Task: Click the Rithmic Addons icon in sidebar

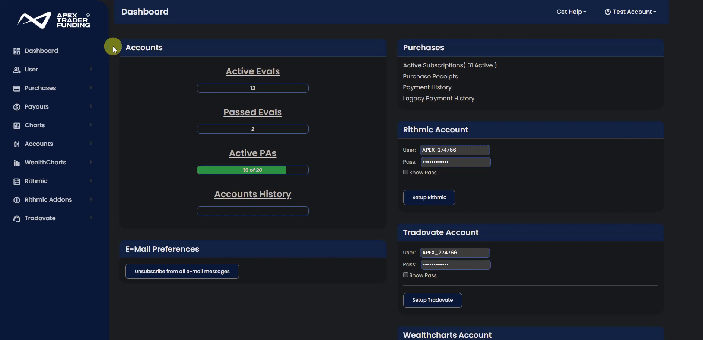Action: pyautogui.click(x=16, y=200)
